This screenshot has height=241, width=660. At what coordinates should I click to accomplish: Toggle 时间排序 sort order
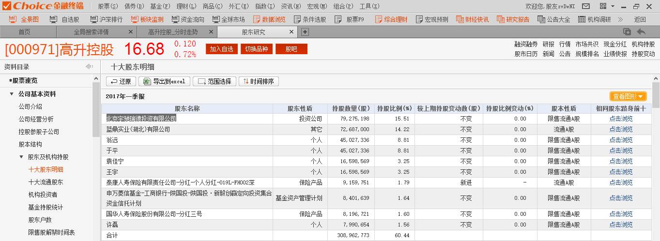[x=259, y=81]
